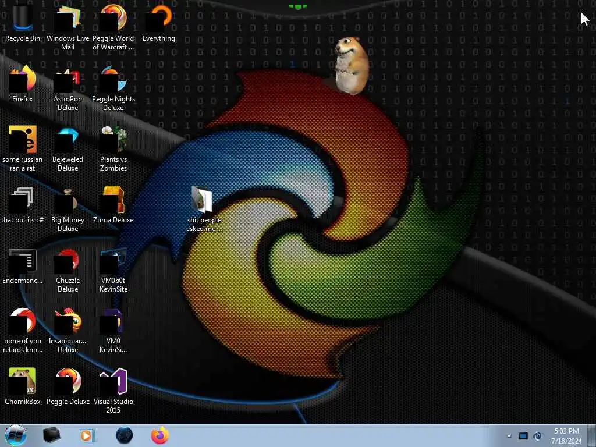
Task: Select the VM0b0t KevinSite shortcut
Action: (x=113, y=270)
